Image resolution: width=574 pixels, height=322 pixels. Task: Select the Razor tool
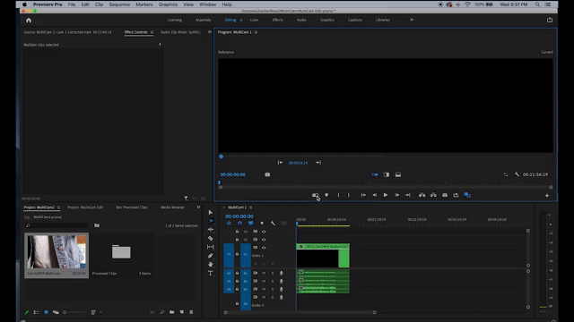coord(211,239)
